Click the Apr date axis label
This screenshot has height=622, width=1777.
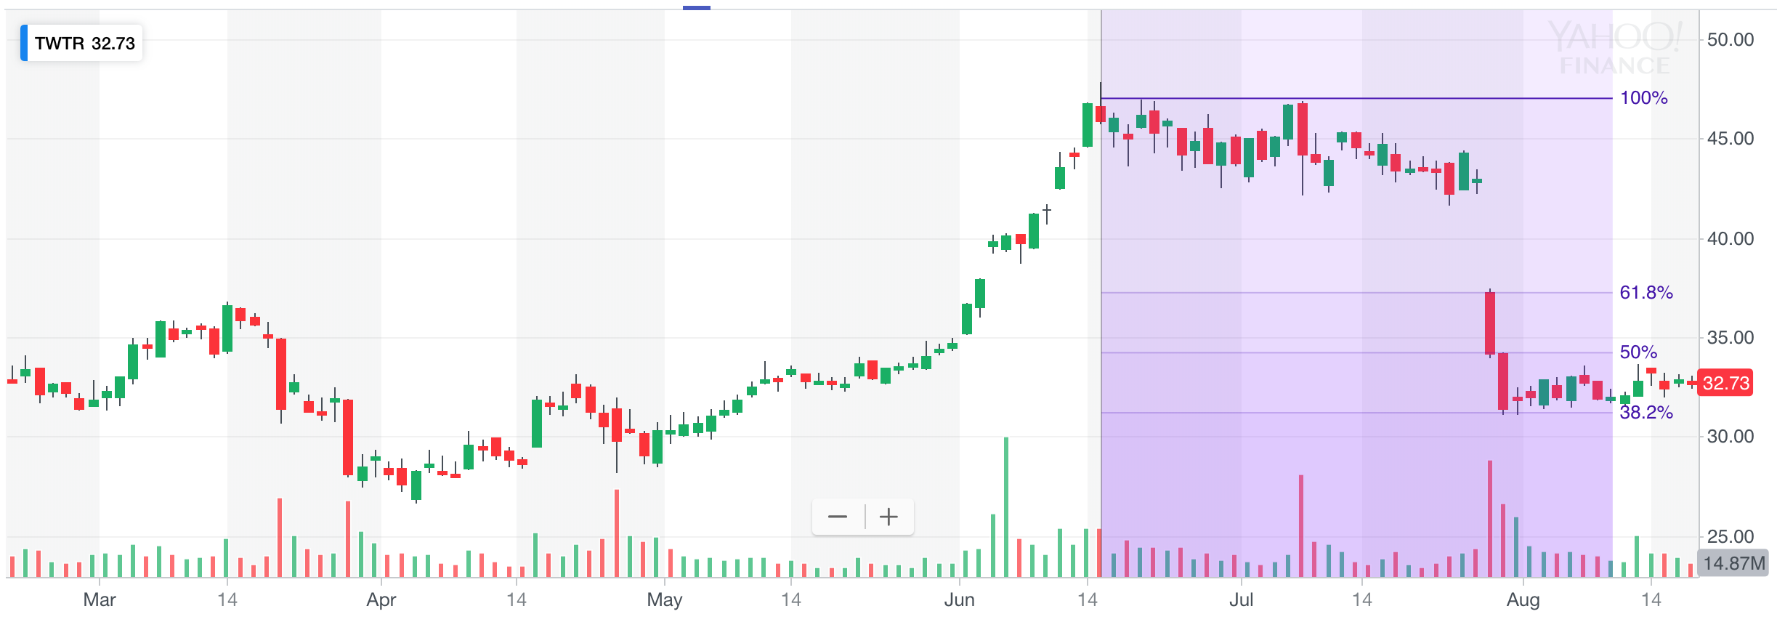click(x=381, y=600)
